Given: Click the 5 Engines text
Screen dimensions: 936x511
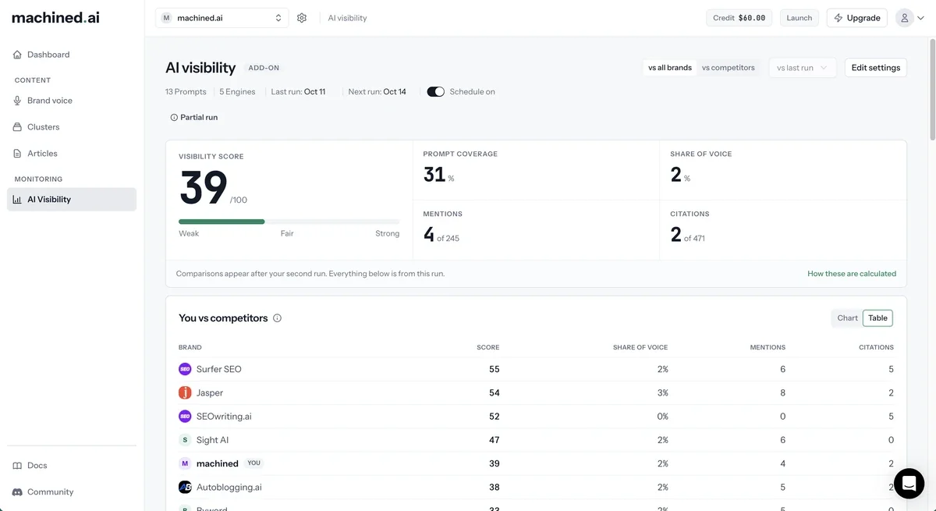Looking at the screenshot, I should (x=237, y=92).
